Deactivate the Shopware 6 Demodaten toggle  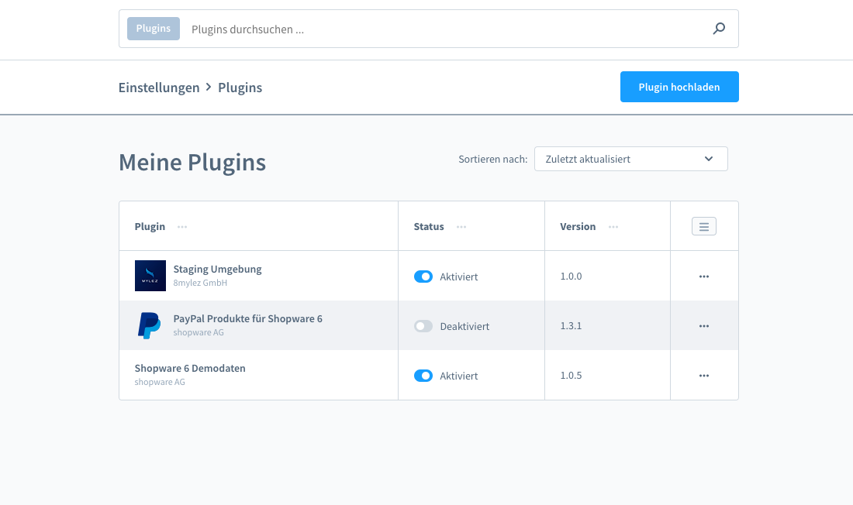[x=423, y=376]
